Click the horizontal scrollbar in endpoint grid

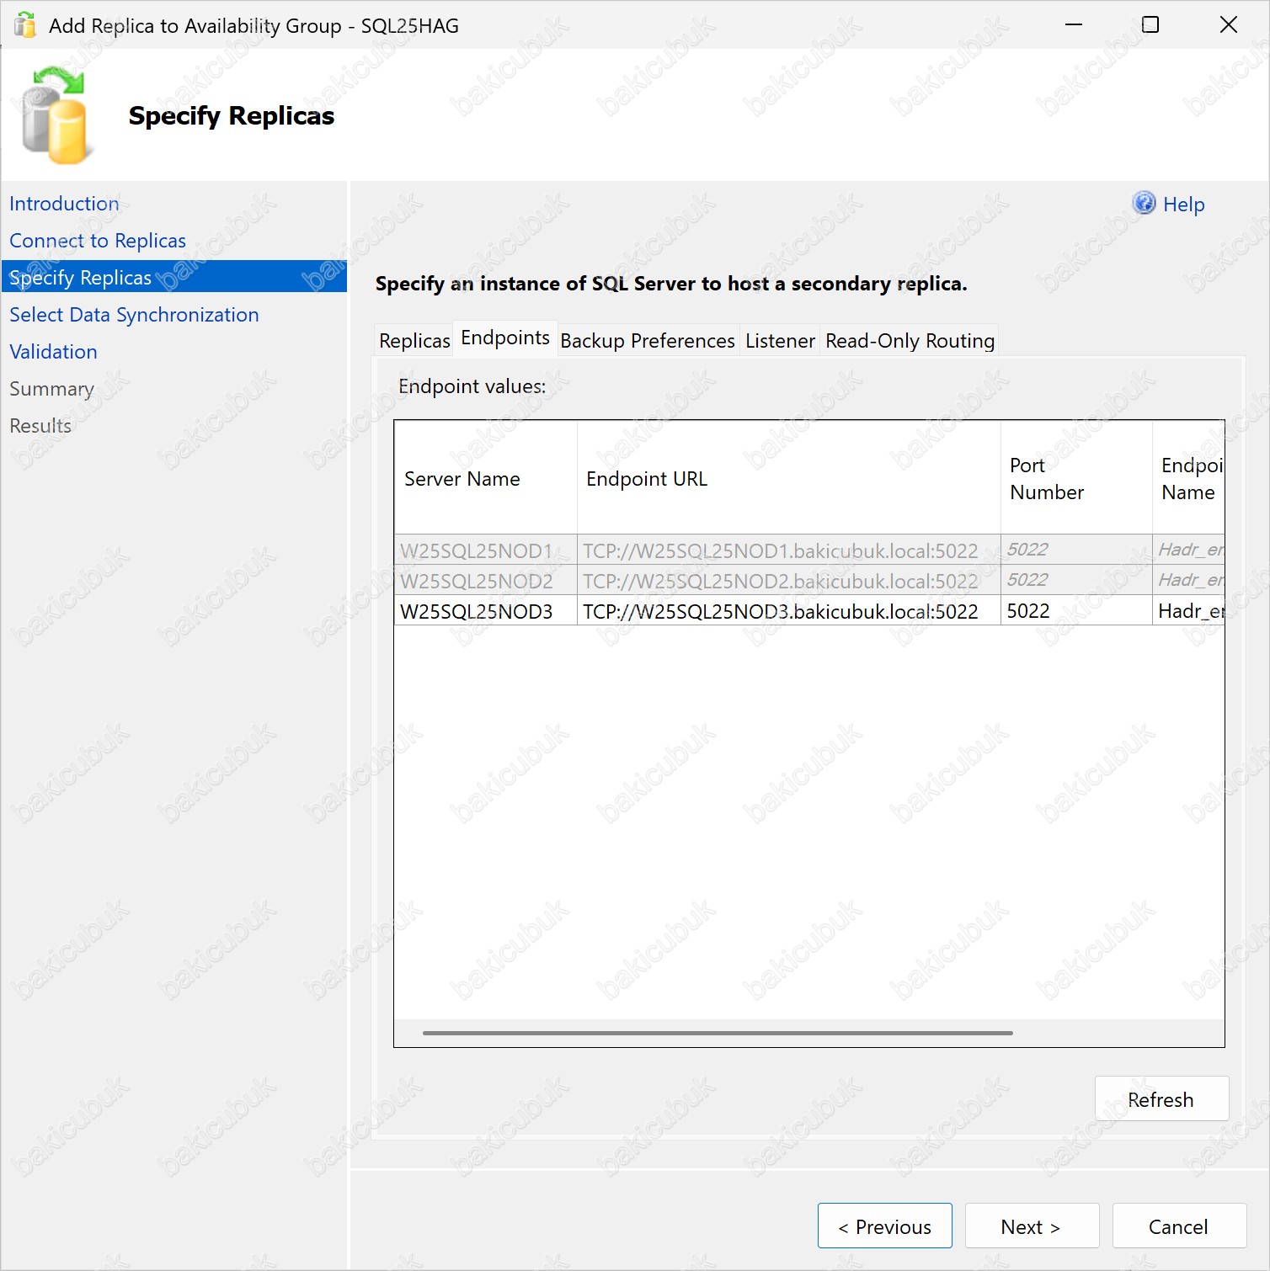point(717,1033)
